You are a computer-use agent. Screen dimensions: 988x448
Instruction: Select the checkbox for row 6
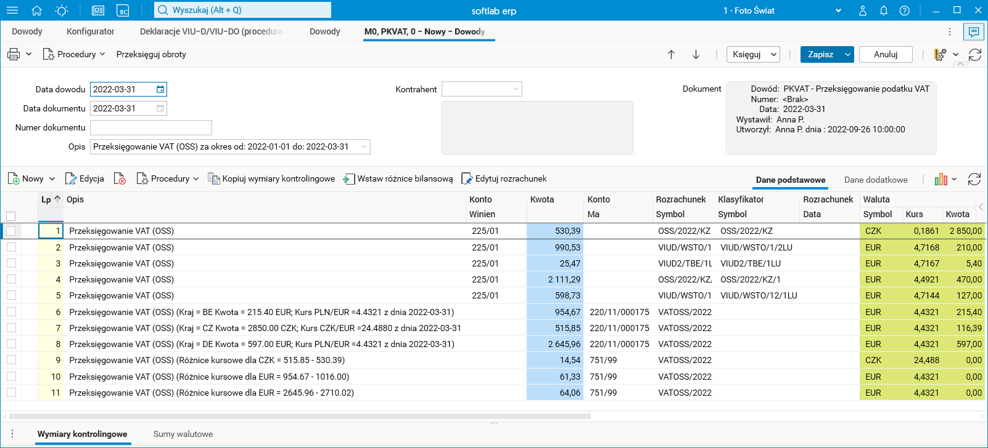pyautogui.click(x=11, y=312)
